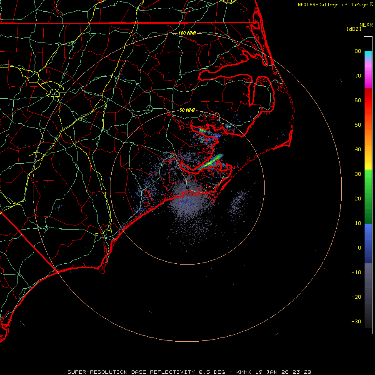Click the 0 dBZ scale value
The width and height of the screenshot is (375, 375).
point(360,248)
